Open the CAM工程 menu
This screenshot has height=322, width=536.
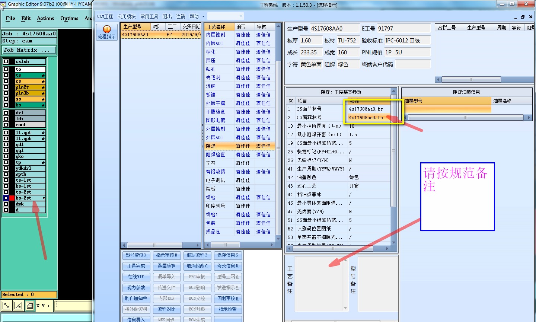(105, 16)
